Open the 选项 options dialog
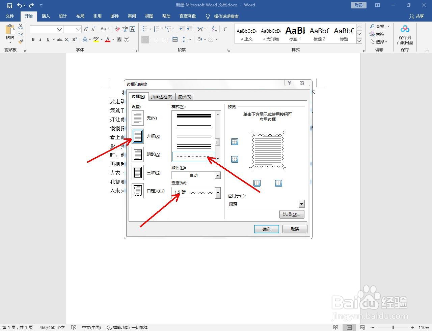Viewport: 432px width, 331px height. (x=291, y=214)
